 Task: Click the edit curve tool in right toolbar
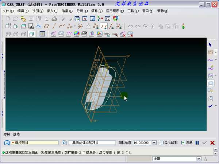(x=211, y=68)
